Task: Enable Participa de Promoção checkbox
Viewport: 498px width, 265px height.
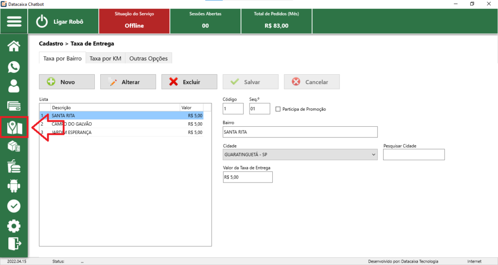Action: pyautogui.click(x=278, y=109)
